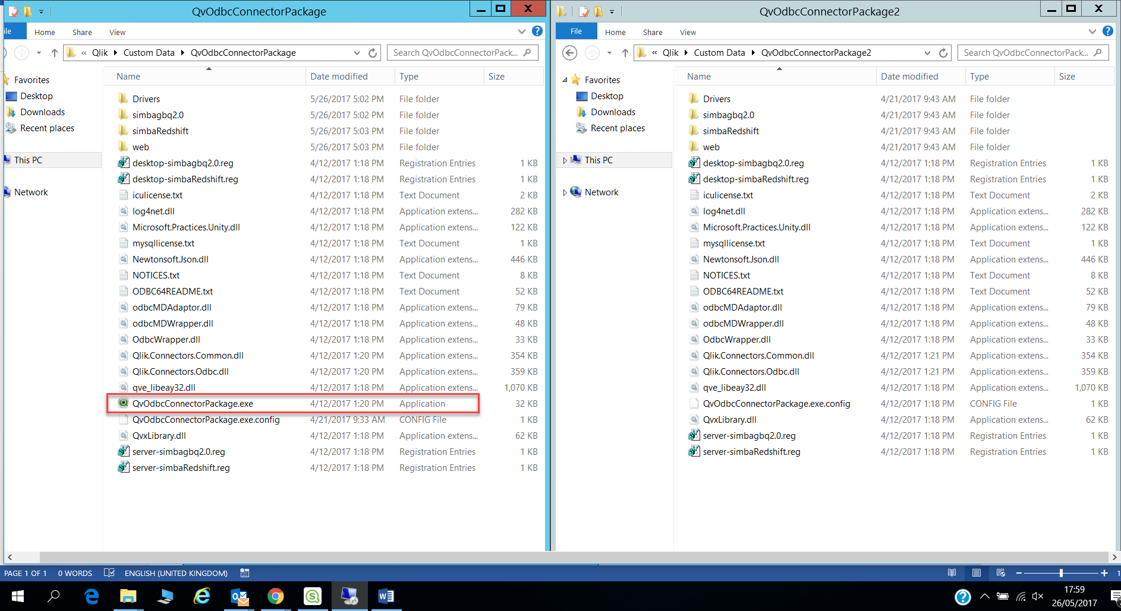Image resolution: width=1121 pixels, height=611 pixels.
Task: Open help icon in left window ribbon
Action: (537, 31)
